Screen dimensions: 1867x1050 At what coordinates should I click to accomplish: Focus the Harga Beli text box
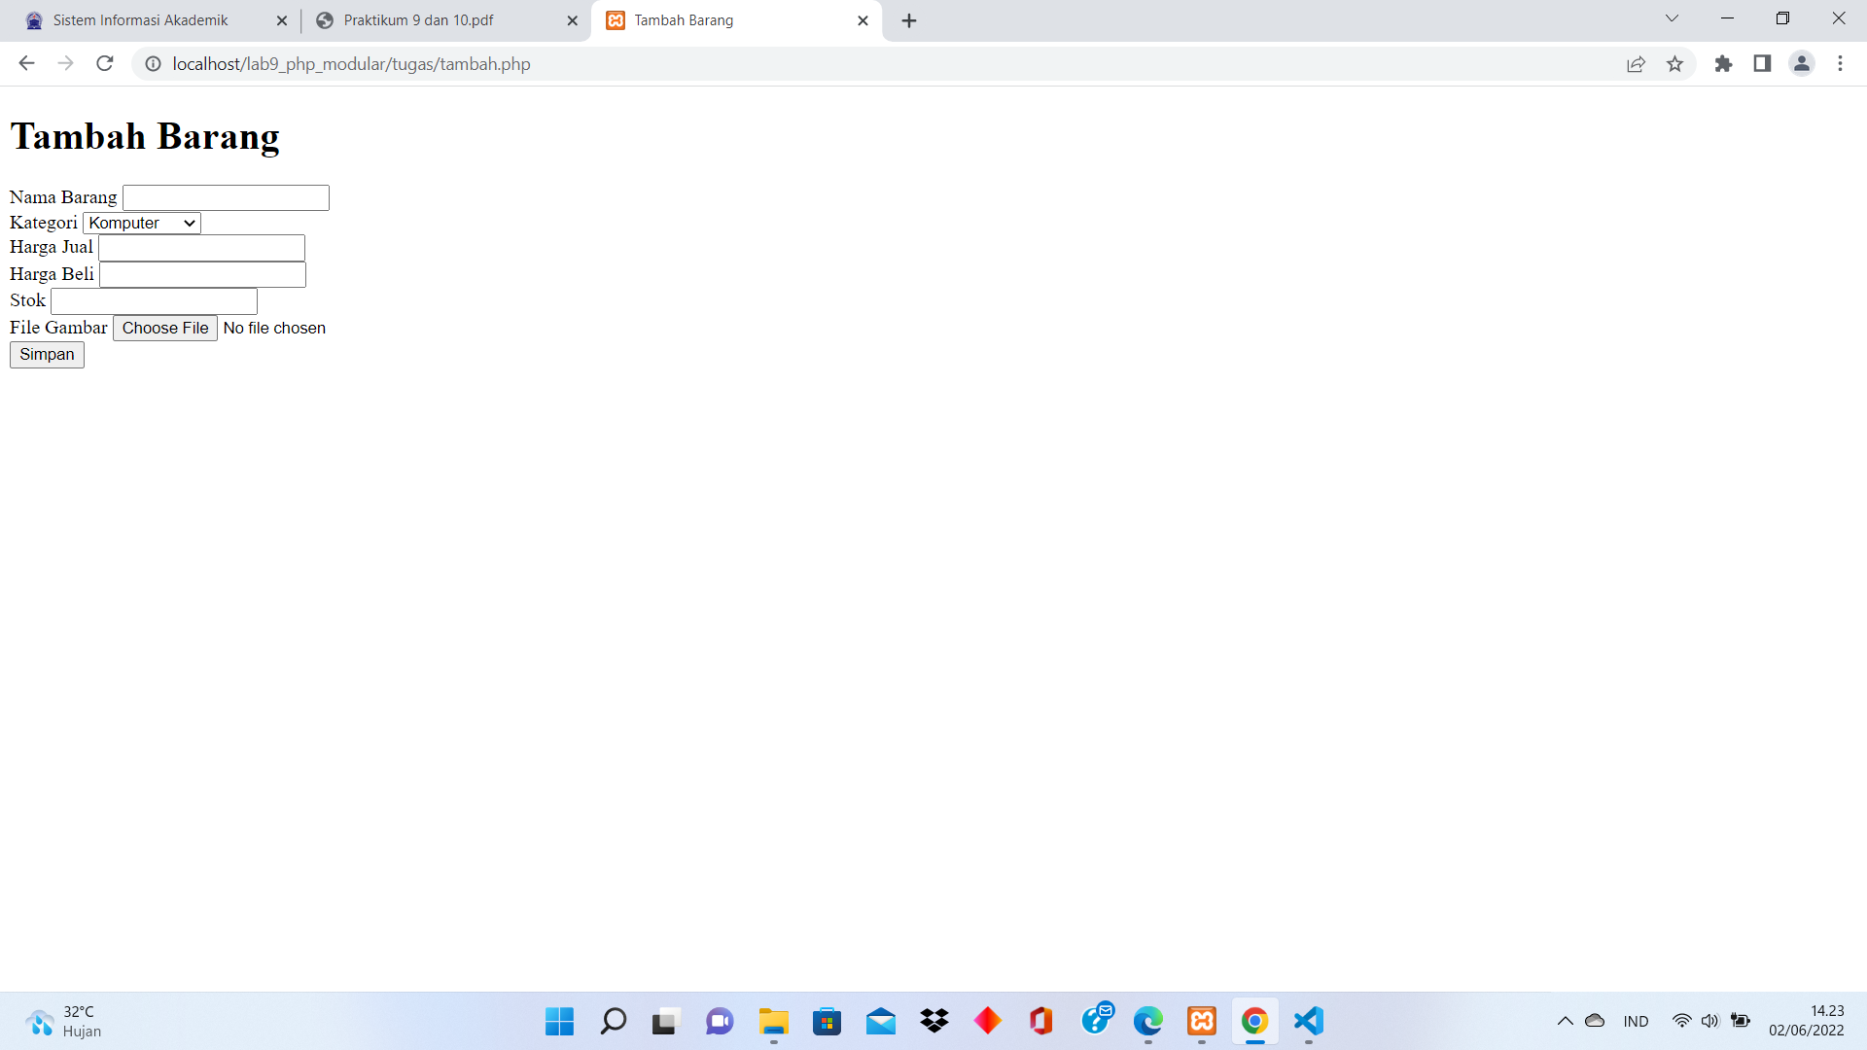tap(202, 274)
